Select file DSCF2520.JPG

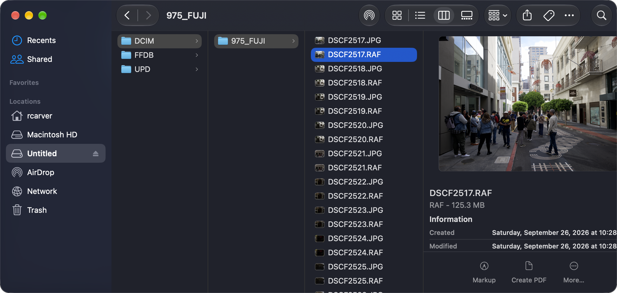[364, 125]
